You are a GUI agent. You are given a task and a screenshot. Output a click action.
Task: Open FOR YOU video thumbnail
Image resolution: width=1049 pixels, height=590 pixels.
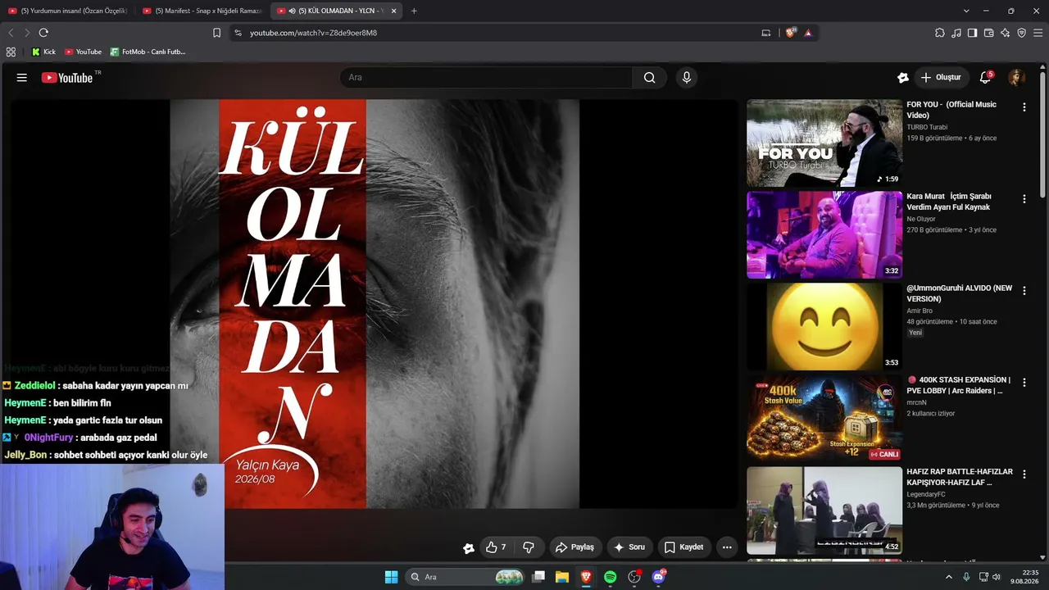pyautogui.click(x=824, y=143)
